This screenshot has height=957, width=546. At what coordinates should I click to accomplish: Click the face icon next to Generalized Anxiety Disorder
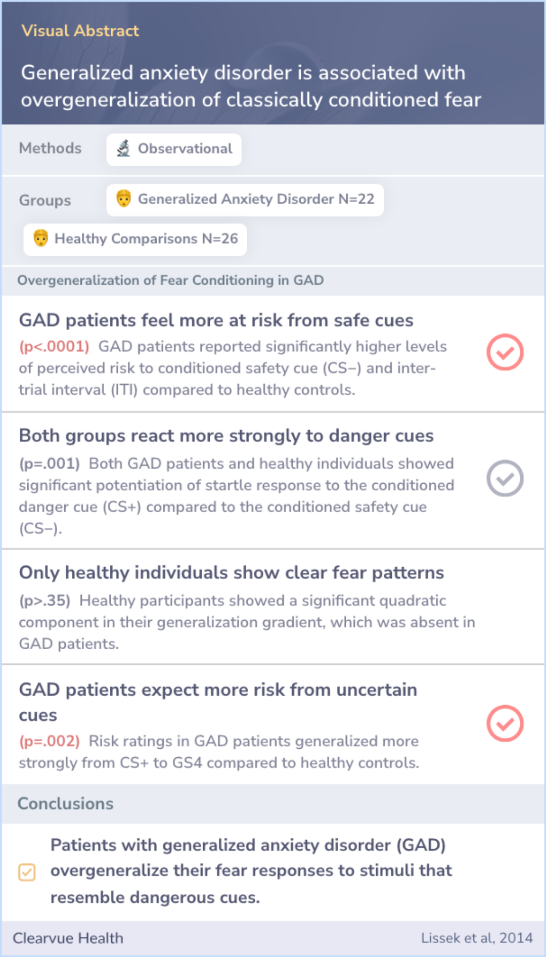click(124, 199)
